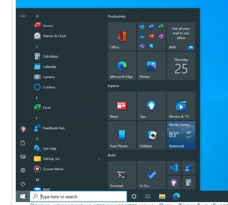
Task: Open PowerPoint in the Office folder tile
Action: (x=152, y=36)
